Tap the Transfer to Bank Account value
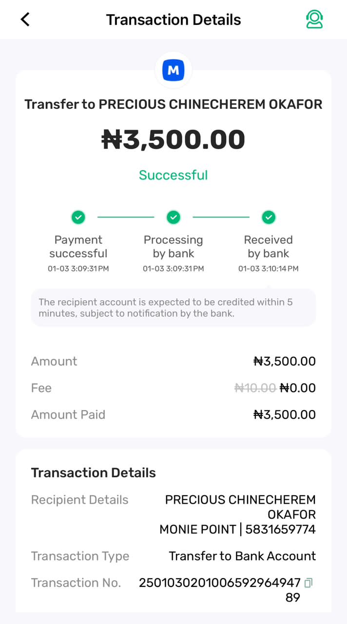347x624 pixels. [242, 556]
